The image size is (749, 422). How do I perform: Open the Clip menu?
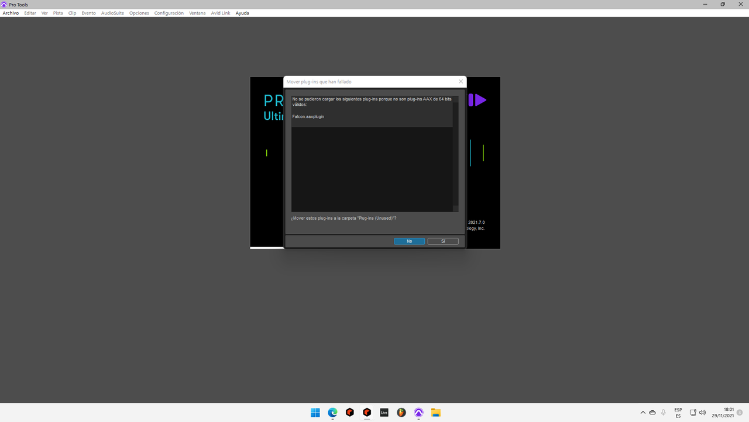pos(72,13)
